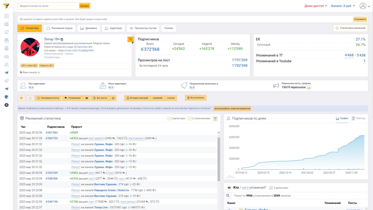Image resolution: width=373 pixels, height=210 pixels.
Task: Click the chart icon beside 19079 пересылок
Action: pos(309,87)
